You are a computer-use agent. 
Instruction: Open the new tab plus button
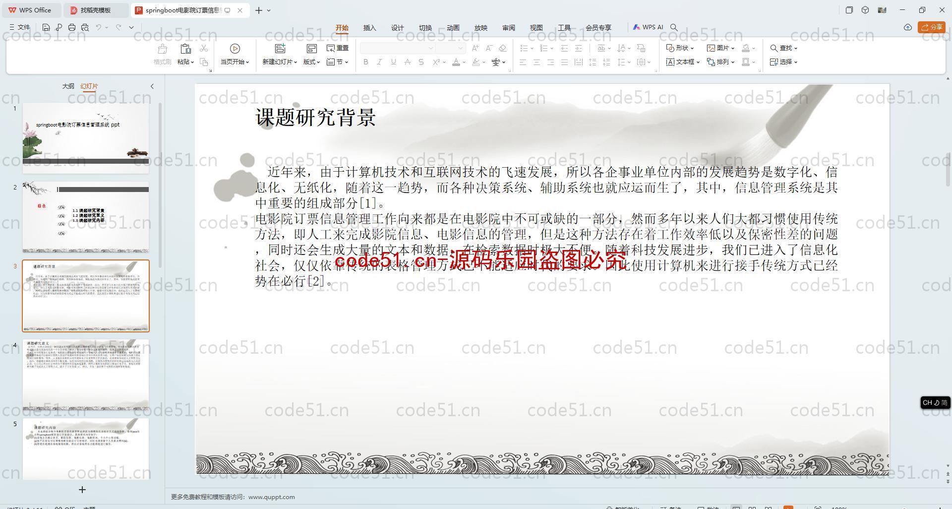coord(258,10)
